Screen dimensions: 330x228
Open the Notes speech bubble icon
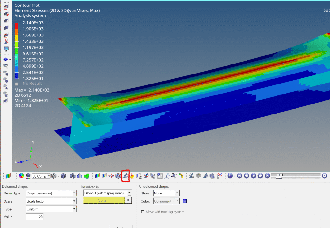pos(198,176)
